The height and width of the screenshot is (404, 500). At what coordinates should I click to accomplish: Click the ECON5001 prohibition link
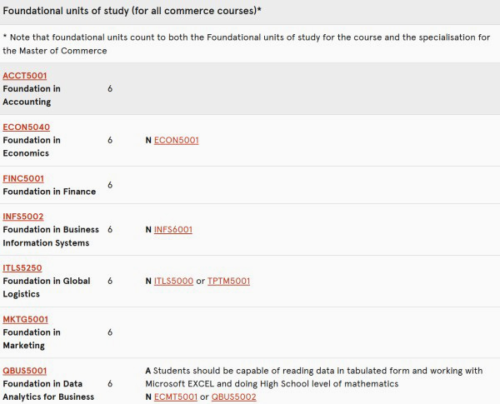tap(176, 140)
